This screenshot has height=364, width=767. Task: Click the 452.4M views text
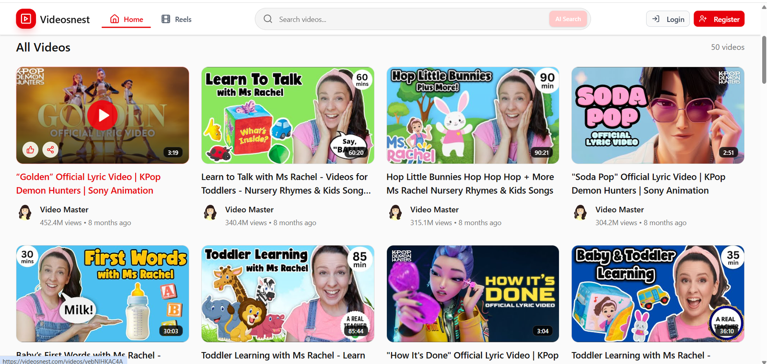click(x=61, y=222)
